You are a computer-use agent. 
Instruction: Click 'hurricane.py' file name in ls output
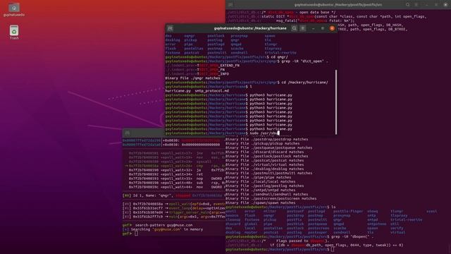(178, 91)
